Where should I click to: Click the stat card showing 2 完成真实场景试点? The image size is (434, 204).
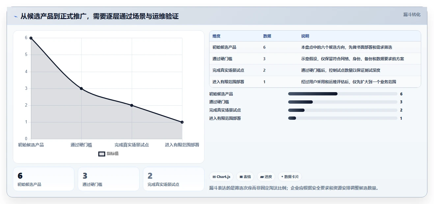(x=174, y=179)
